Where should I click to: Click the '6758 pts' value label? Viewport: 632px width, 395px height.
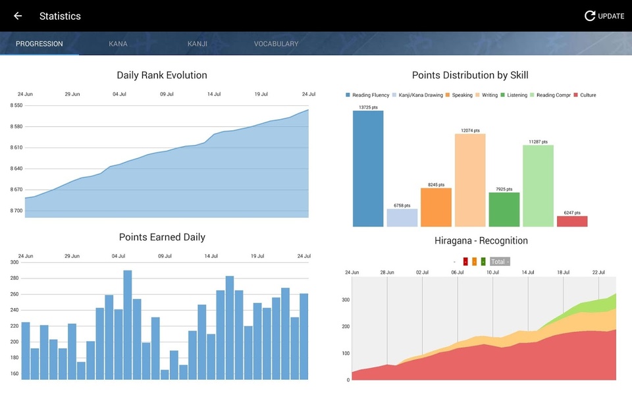coord(402,205)
